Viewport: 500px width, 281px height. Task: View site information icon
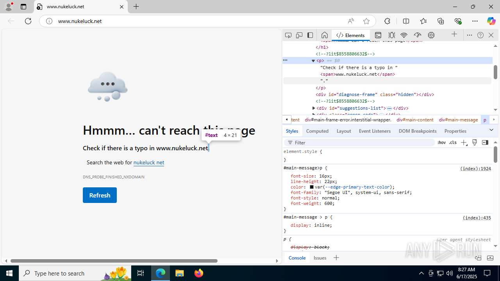pos(49,21)
